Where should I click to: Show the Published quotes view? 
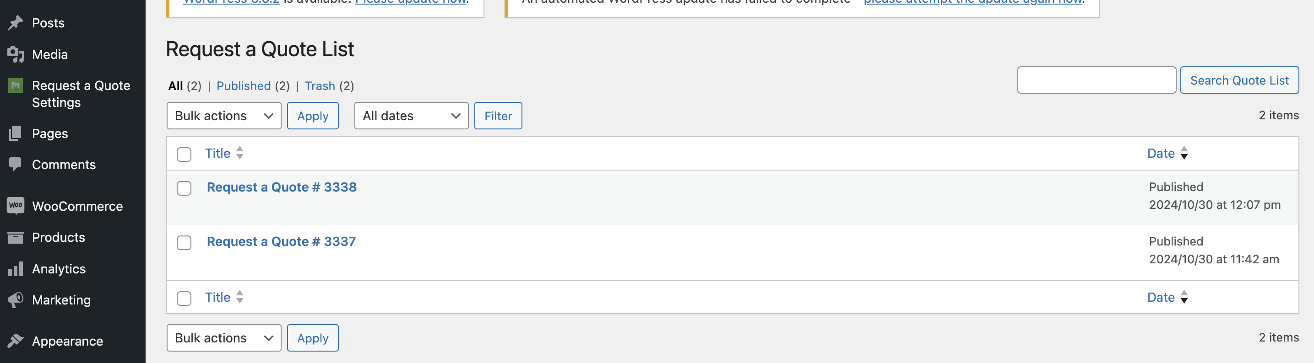[x=243, y=86]
